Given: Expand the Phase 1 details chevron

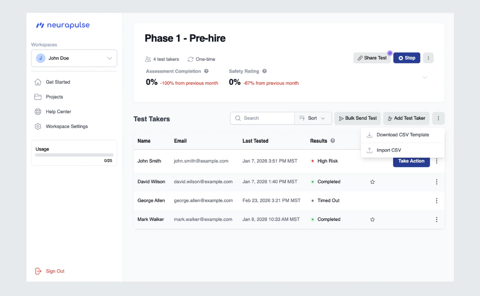Looking at the screenshot, I should 425,77.
